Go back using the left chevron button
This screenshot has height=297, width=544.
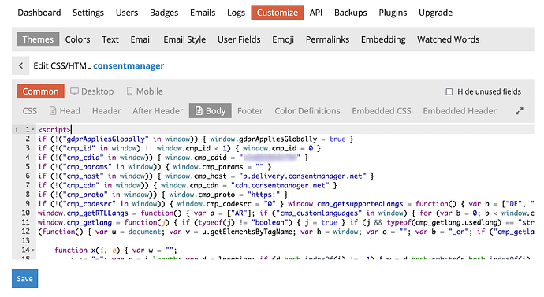(x=20, y=66)
